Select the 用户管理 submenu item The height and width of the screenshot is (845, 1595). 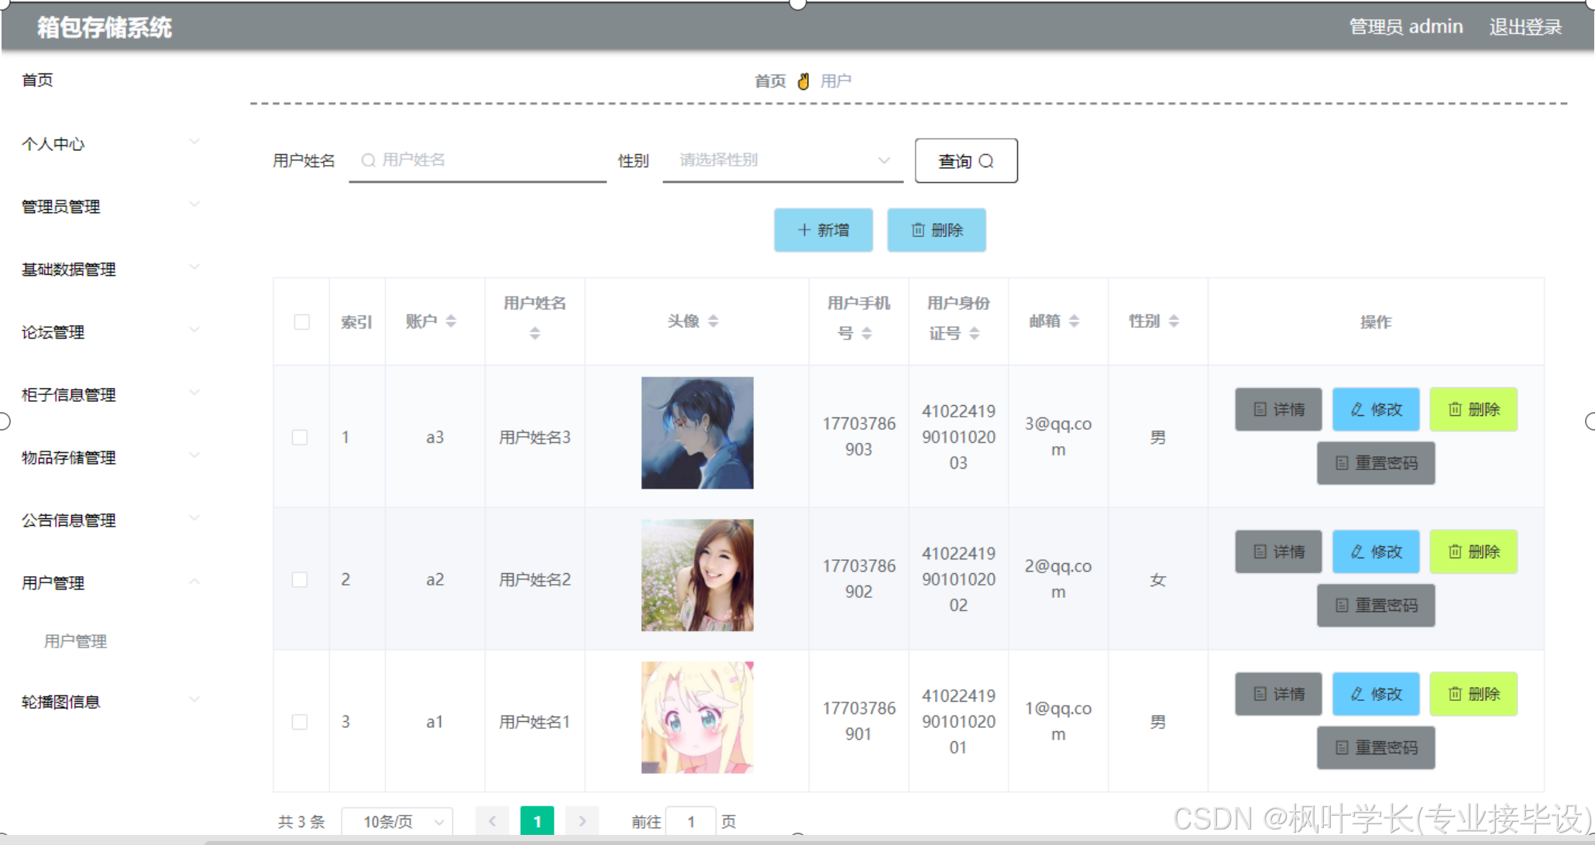click(x=75, y=641)
